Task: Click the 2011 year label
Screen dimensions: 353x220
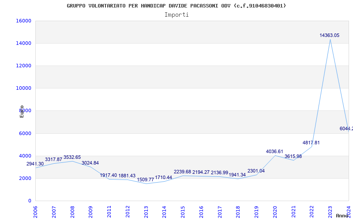Action: point(109,212)
